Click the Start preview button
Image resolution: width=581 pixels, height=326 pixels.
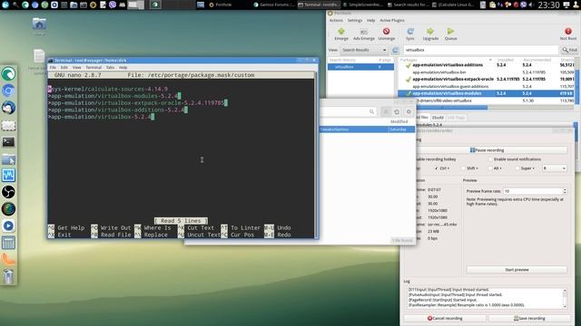point(517,270)
